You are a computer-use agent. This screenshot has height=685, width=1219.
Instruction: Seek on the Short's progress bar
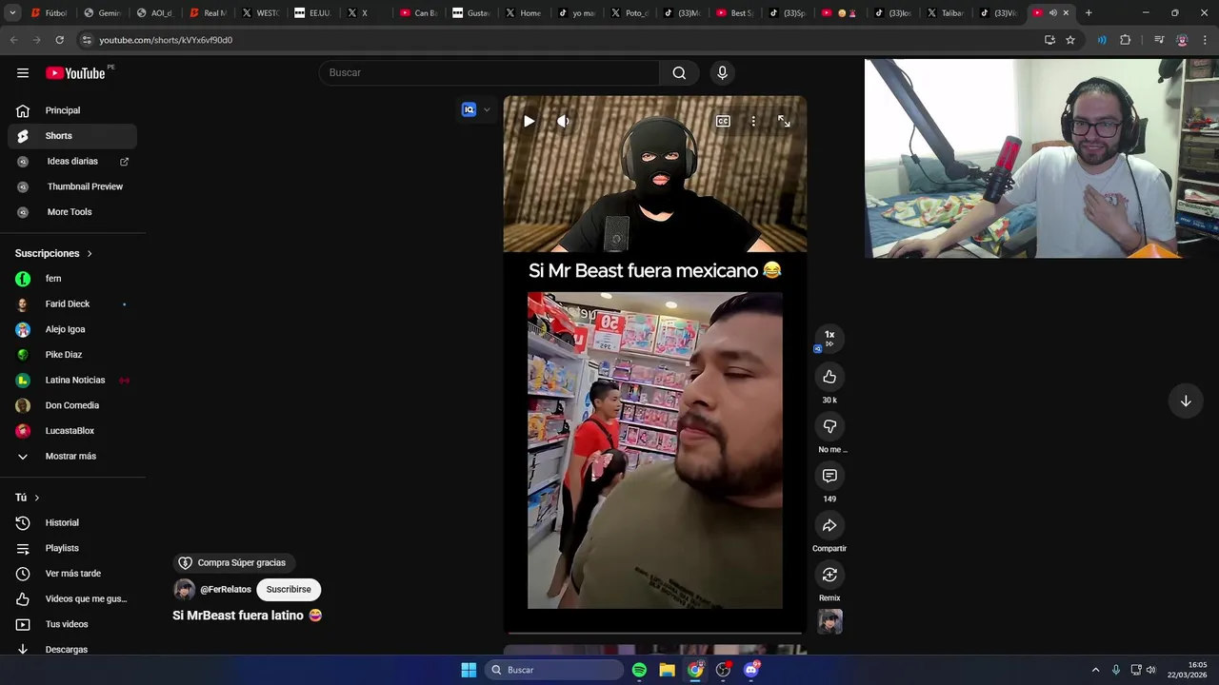655,633
